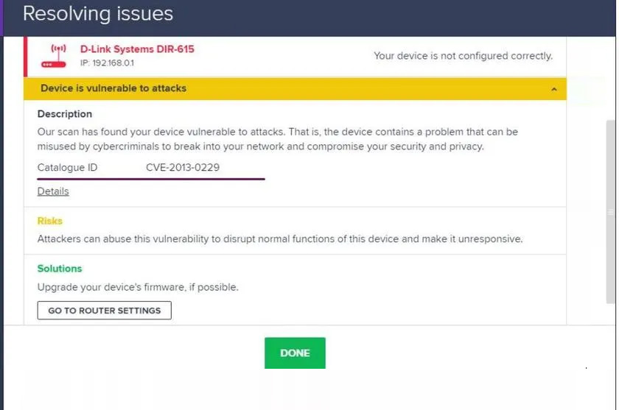
Task: Open the Details link
Action: tap(53, 191)
